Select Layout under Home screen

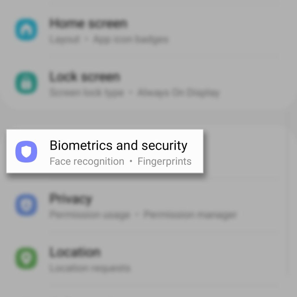click(x=64, y=39)
